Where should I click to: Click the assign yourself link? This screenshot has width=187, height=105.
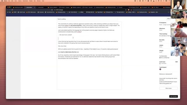[x=167, y=24]
